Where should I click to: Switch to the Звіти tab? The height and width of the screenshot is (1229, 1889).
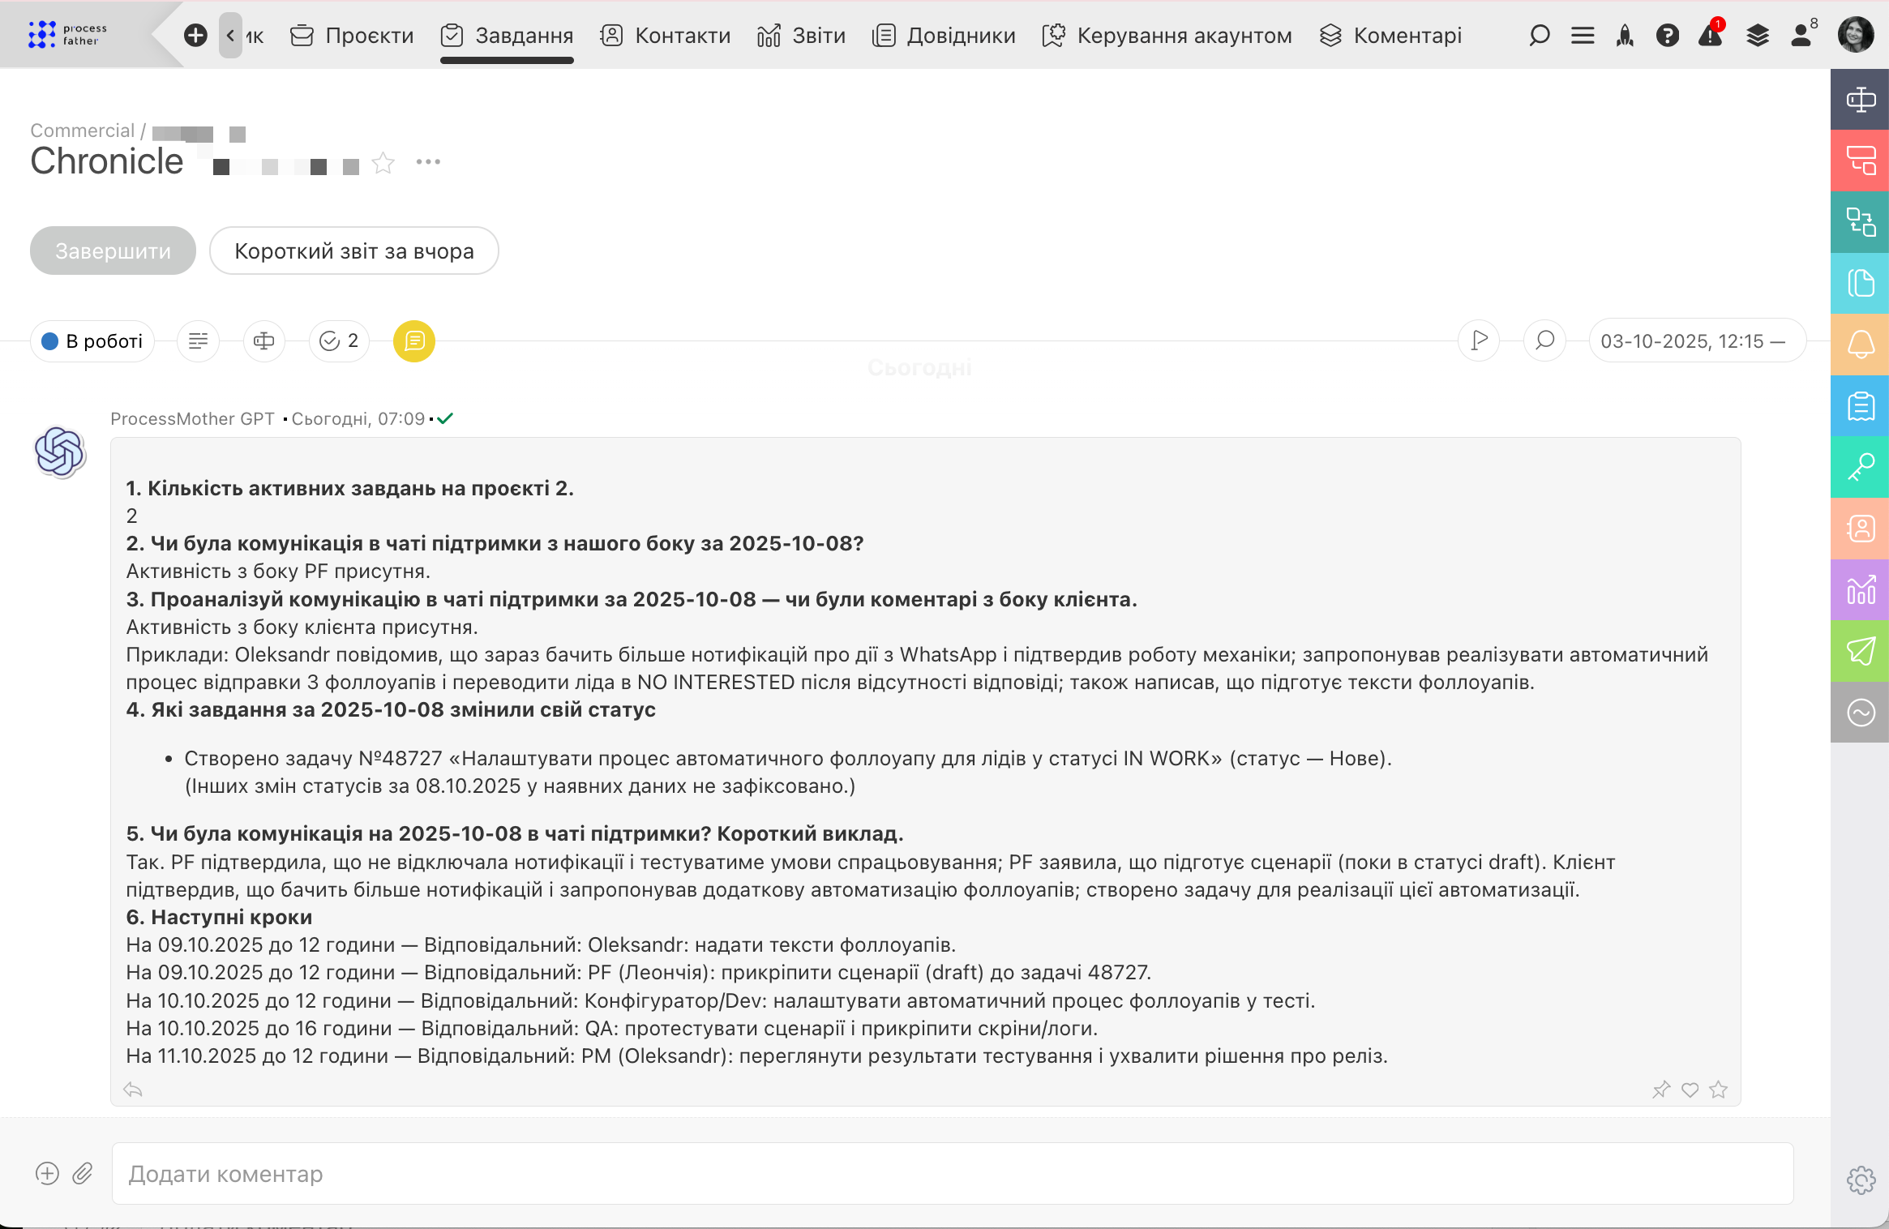tap(801, 36)
